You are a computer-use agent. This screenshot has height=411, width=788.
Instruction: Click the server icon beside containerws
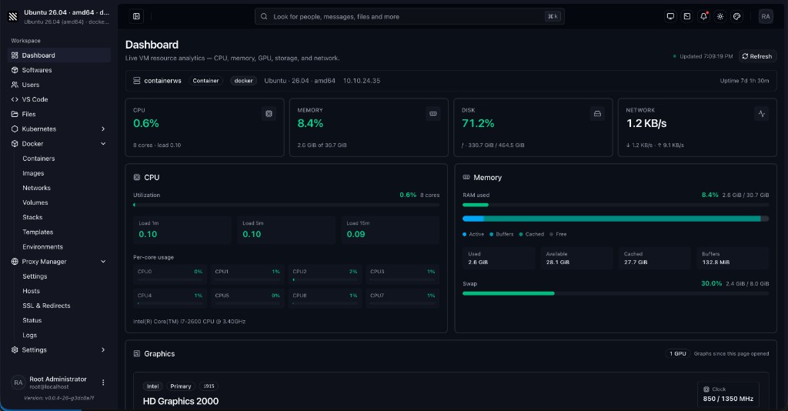137,80
